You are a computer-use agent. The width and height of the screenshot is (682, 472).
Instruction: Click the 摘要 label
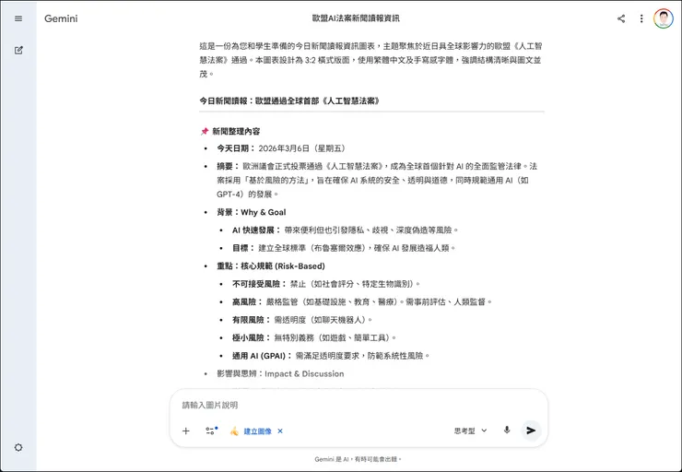coord(228,166)
